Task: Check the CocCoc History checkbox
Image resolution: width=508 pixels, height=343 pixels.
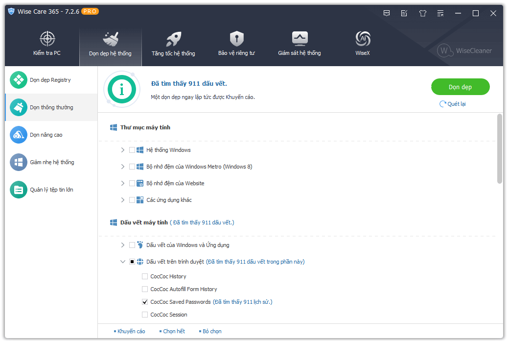Action: click(x=145, y=276)
